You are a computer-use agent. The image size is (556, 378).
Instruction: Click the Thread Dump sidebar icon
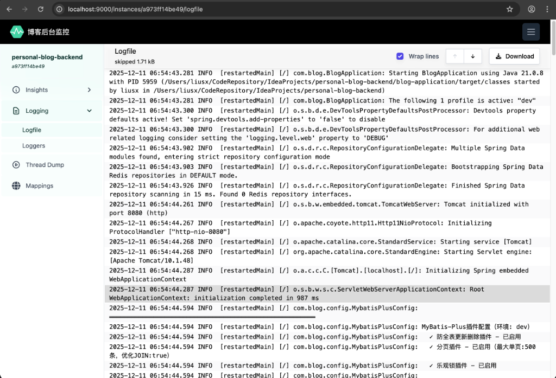tap(16, 165)
